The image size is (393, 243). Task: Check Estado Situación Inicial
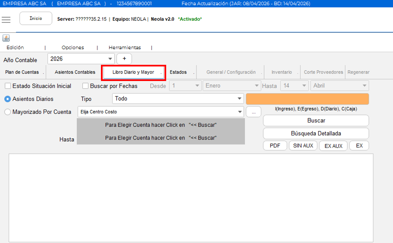pos(8,86)
